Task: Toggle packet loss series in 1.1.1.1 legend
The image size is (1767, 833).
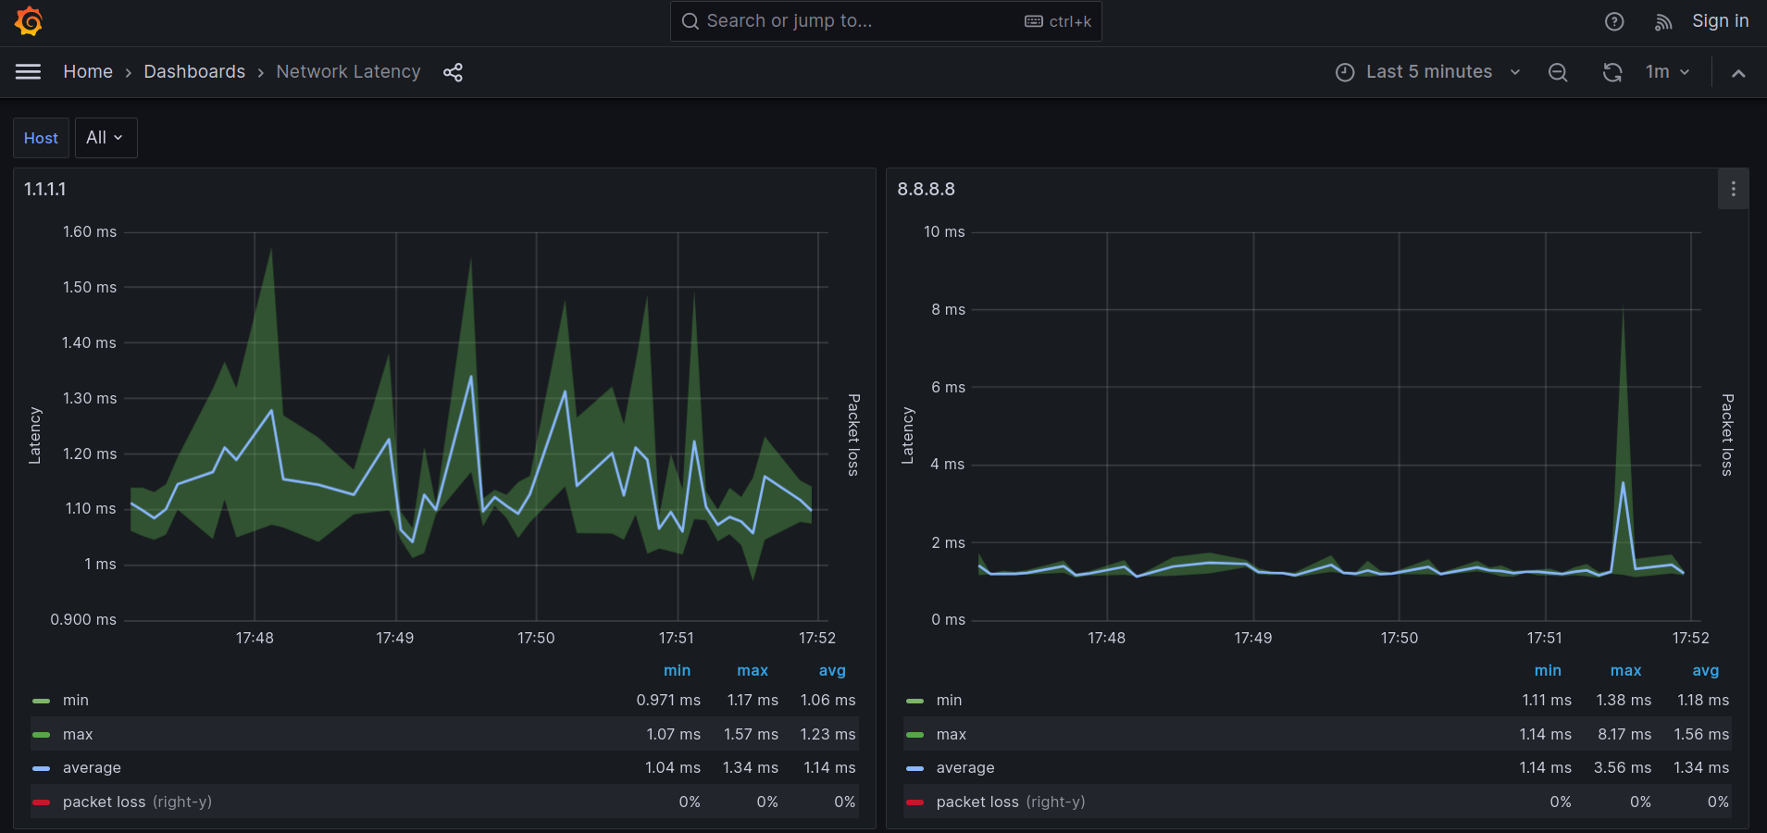Action: click(x=104, y=802)
